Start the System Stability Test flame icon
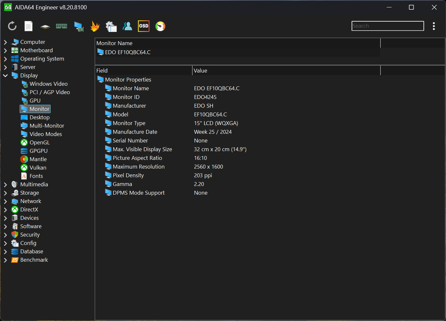The image size is (446, 321). 95,26
